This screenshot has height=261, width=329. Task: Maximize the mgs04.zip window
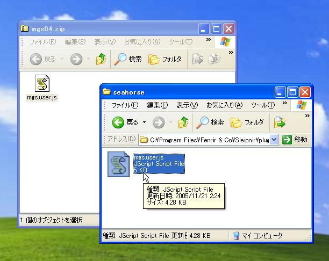(x=216, y=28)
